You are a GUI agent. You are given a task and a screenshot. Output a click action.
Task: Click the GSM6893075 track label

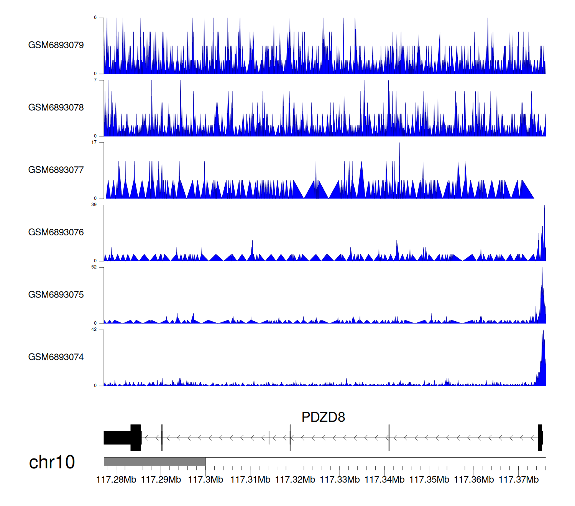[56, 295]
